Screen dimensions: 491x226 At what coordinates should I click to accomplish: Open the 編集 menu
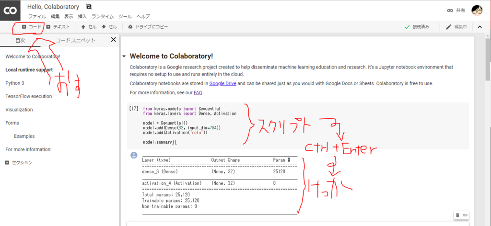[55, 17]
